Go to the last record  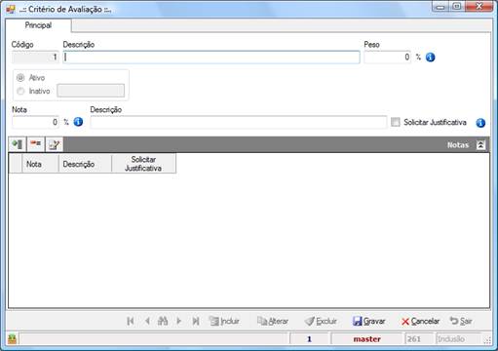tap(196, 321)
